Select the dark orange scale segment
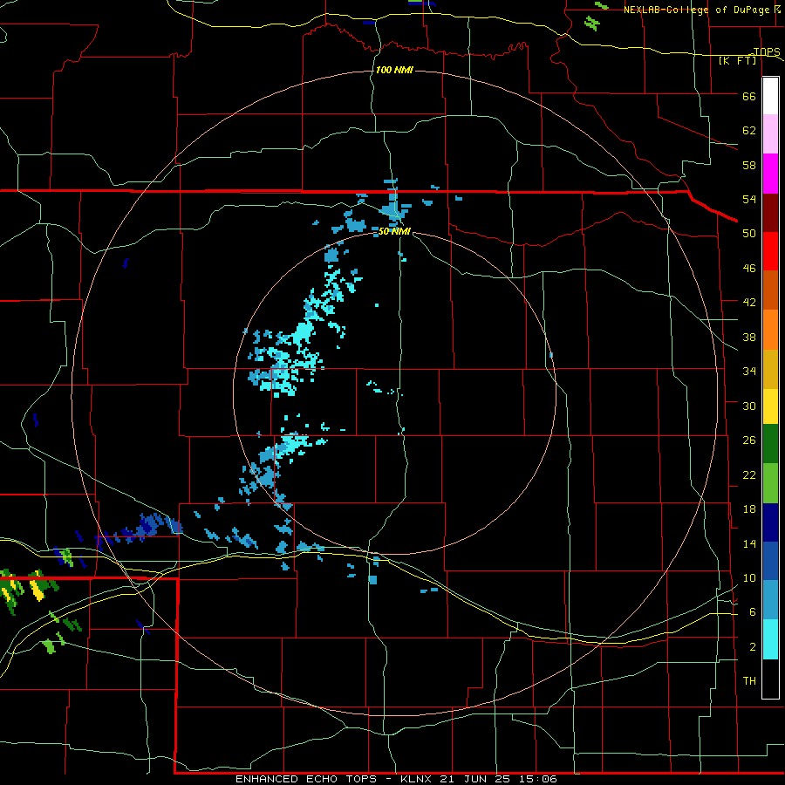 [x=770, y=290]
